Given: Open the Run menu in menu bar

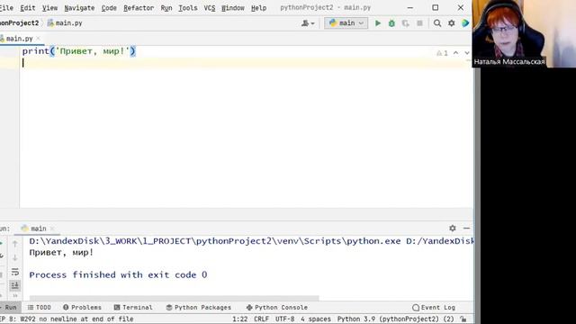Looking at the screenshot, I should click(x=166, y=8).
